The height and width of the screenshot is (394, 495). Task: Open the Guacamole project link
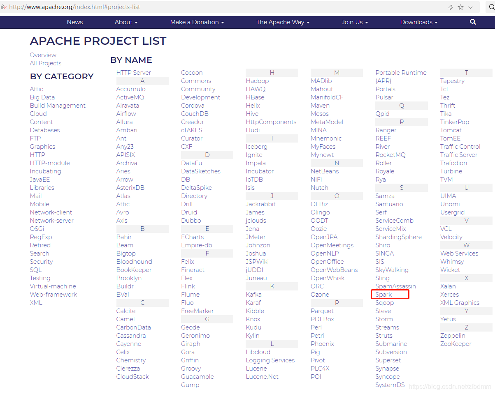(198, 377)
